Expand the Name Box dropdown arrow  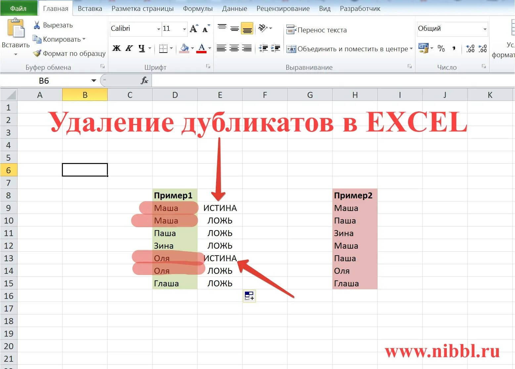(x=94, y=81)
